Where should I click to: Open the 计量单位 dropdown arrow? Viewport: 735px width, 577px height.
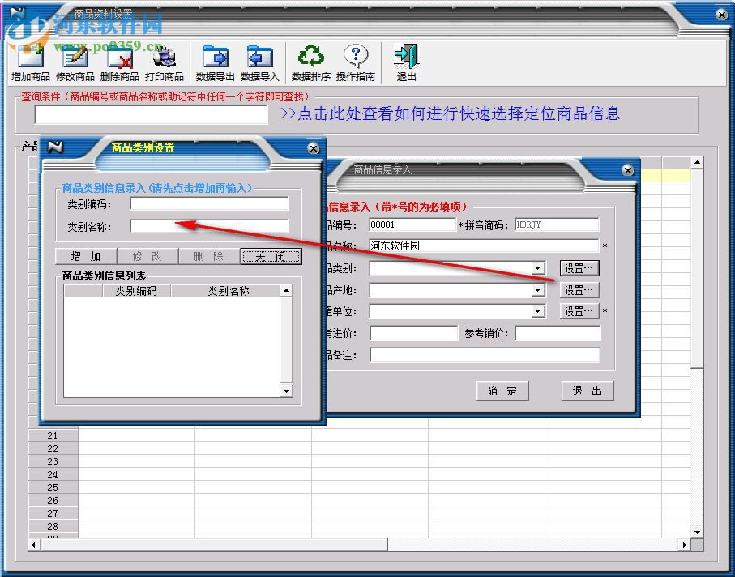tap(538, 311)
